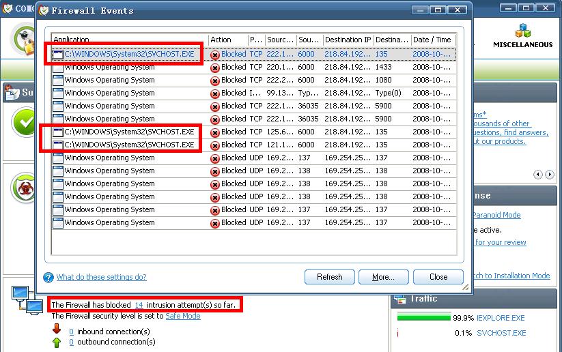Viewport: 562px width, 352px height.
Task: Sort by Source Port column header
Action: point(310,40)
